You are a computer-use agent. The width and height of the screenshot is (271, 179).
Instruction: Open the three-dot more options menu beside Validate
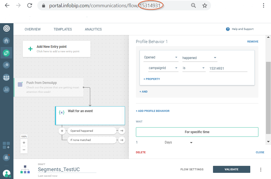[x=261, y=169]
